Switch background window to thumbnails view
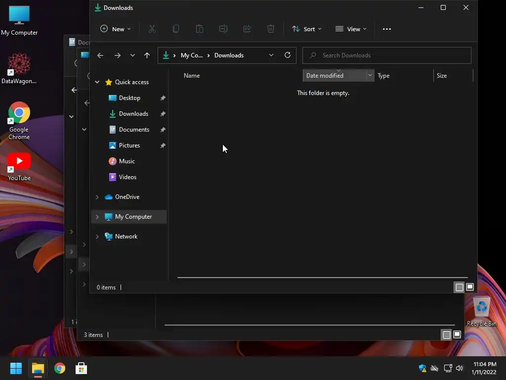 457,335
